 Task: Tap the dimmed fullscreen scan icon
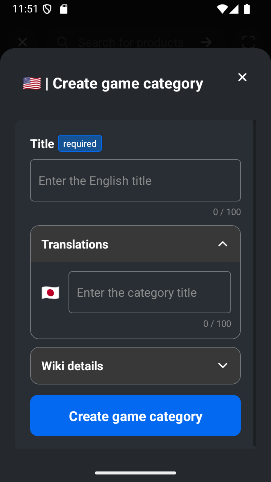point(248,42)
